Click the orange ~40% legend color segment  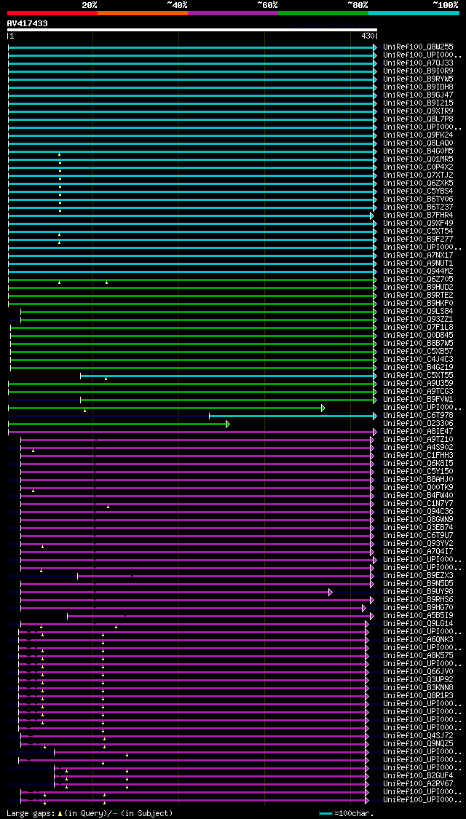click(x=143, y=12)
